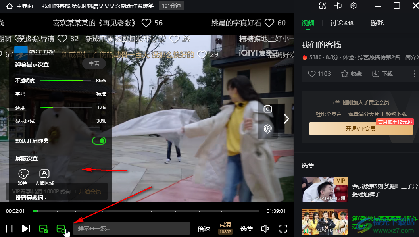The height and width of the screenshot is (237, 419).
Task: Adjust the 速度 speed slider
Action: (x=65, y=108)
